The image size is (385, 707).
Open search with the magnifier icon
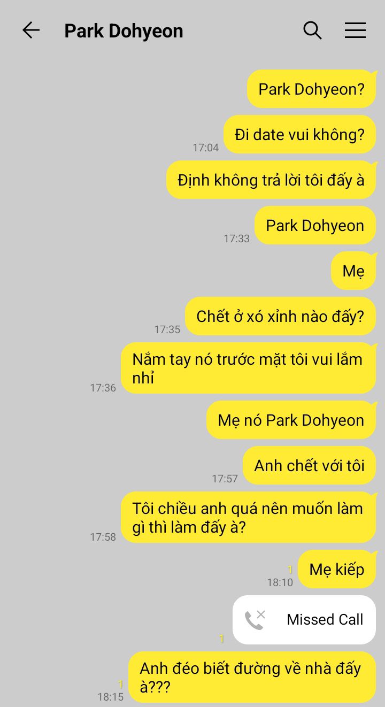(x=312, y=30)
